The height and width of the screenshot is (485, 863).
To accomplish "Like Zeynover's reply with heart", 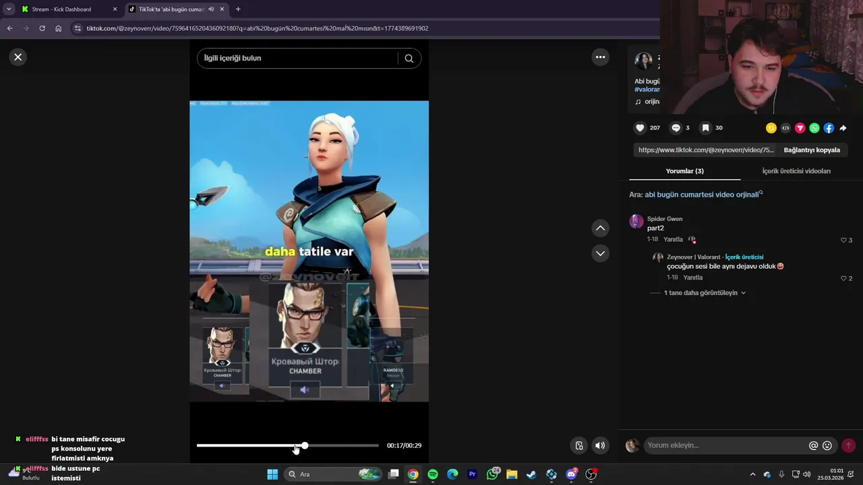I will [843, 278].
